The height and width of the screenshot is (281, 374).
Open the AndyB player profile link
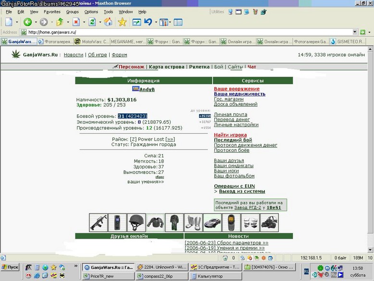click(x=147, y=89)
